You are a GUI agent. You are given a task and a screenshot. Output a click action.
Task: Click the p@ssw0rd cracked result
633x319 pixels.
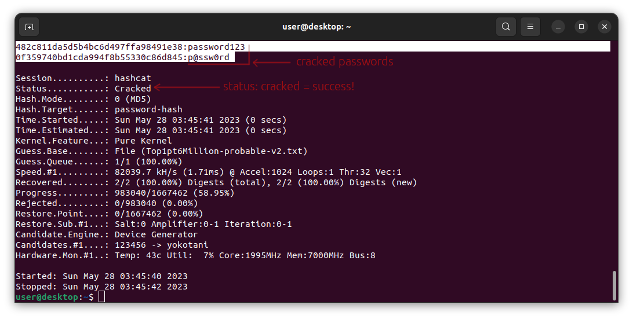coord(209,57)
